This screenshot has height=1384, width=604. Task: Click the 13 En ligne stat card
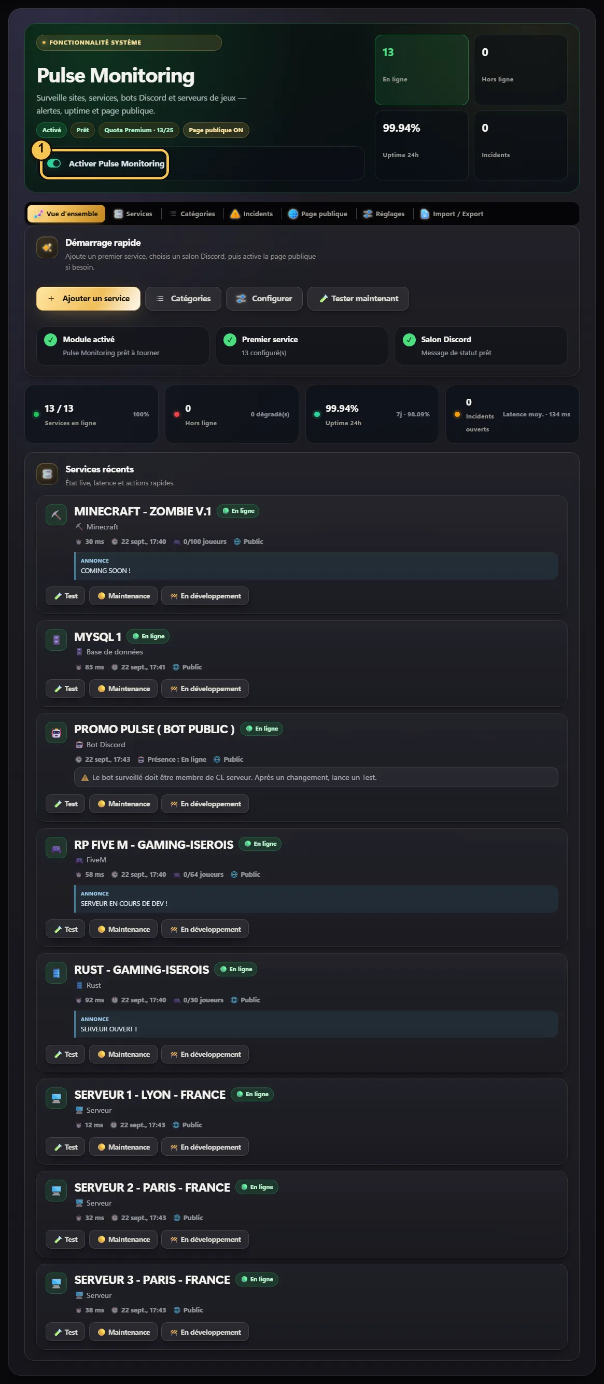pos(422,70)
